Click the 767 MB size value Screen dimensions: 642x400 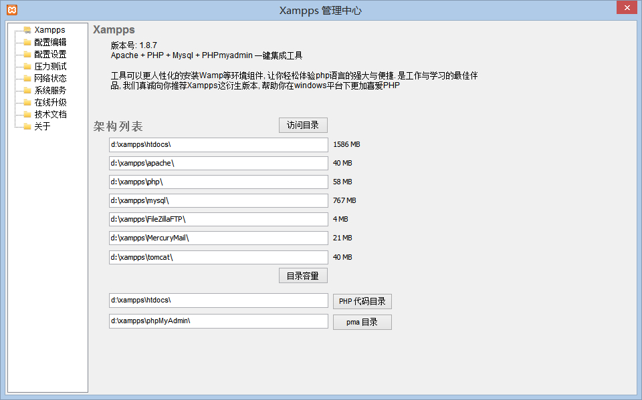pos(344,200)
